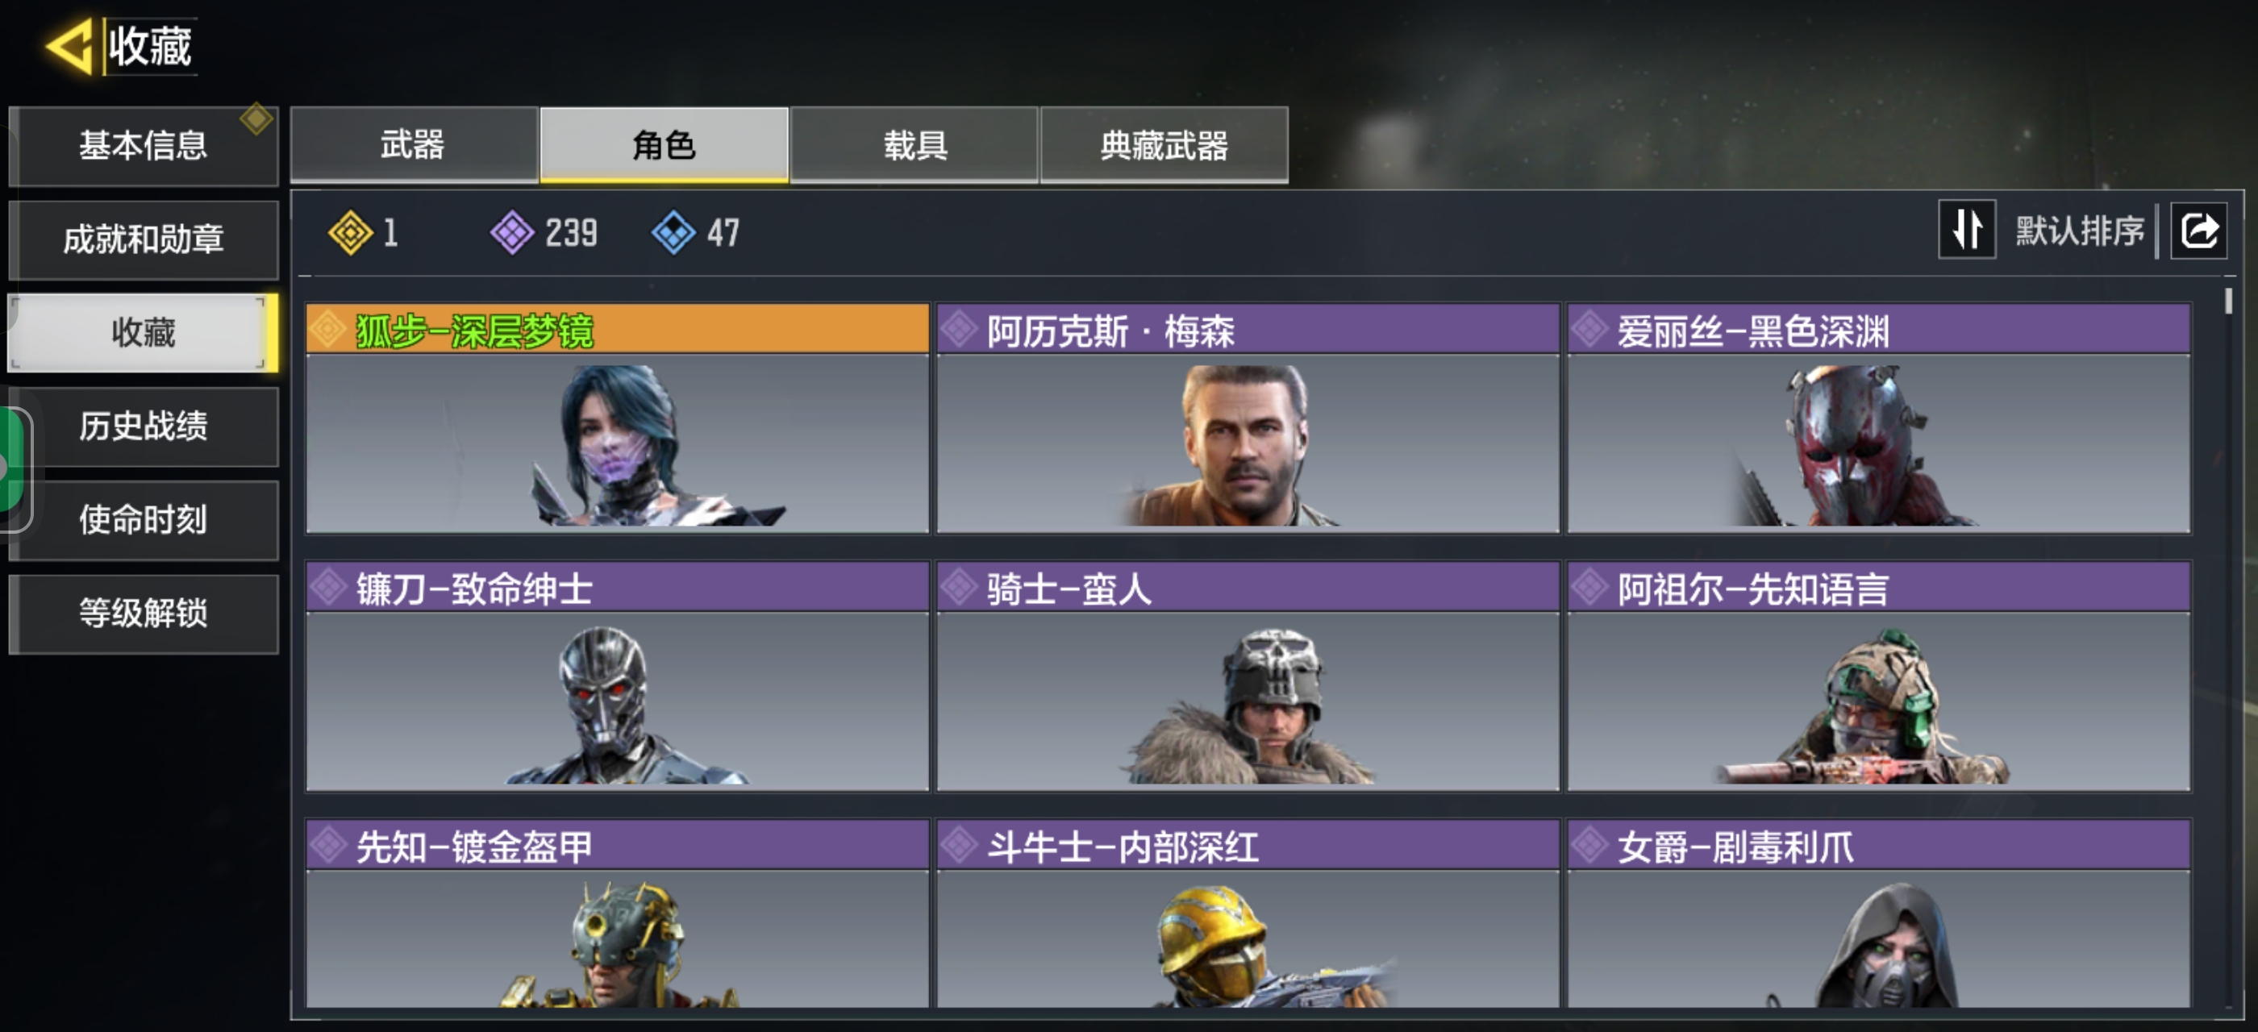2258x1032 pixels.
Task: Open the 默认排序 sort dropdown
Action: click(2079, 231)
